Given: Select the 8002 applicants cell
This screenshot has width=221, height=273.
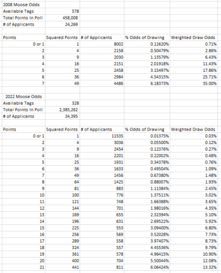Looking at the screenshot, I should pos(102,44).
